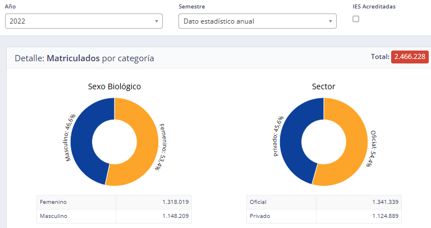
Task: Open the Semestre dropdown 'Dato estadístico anual'
Action: [x=258, y=21]
